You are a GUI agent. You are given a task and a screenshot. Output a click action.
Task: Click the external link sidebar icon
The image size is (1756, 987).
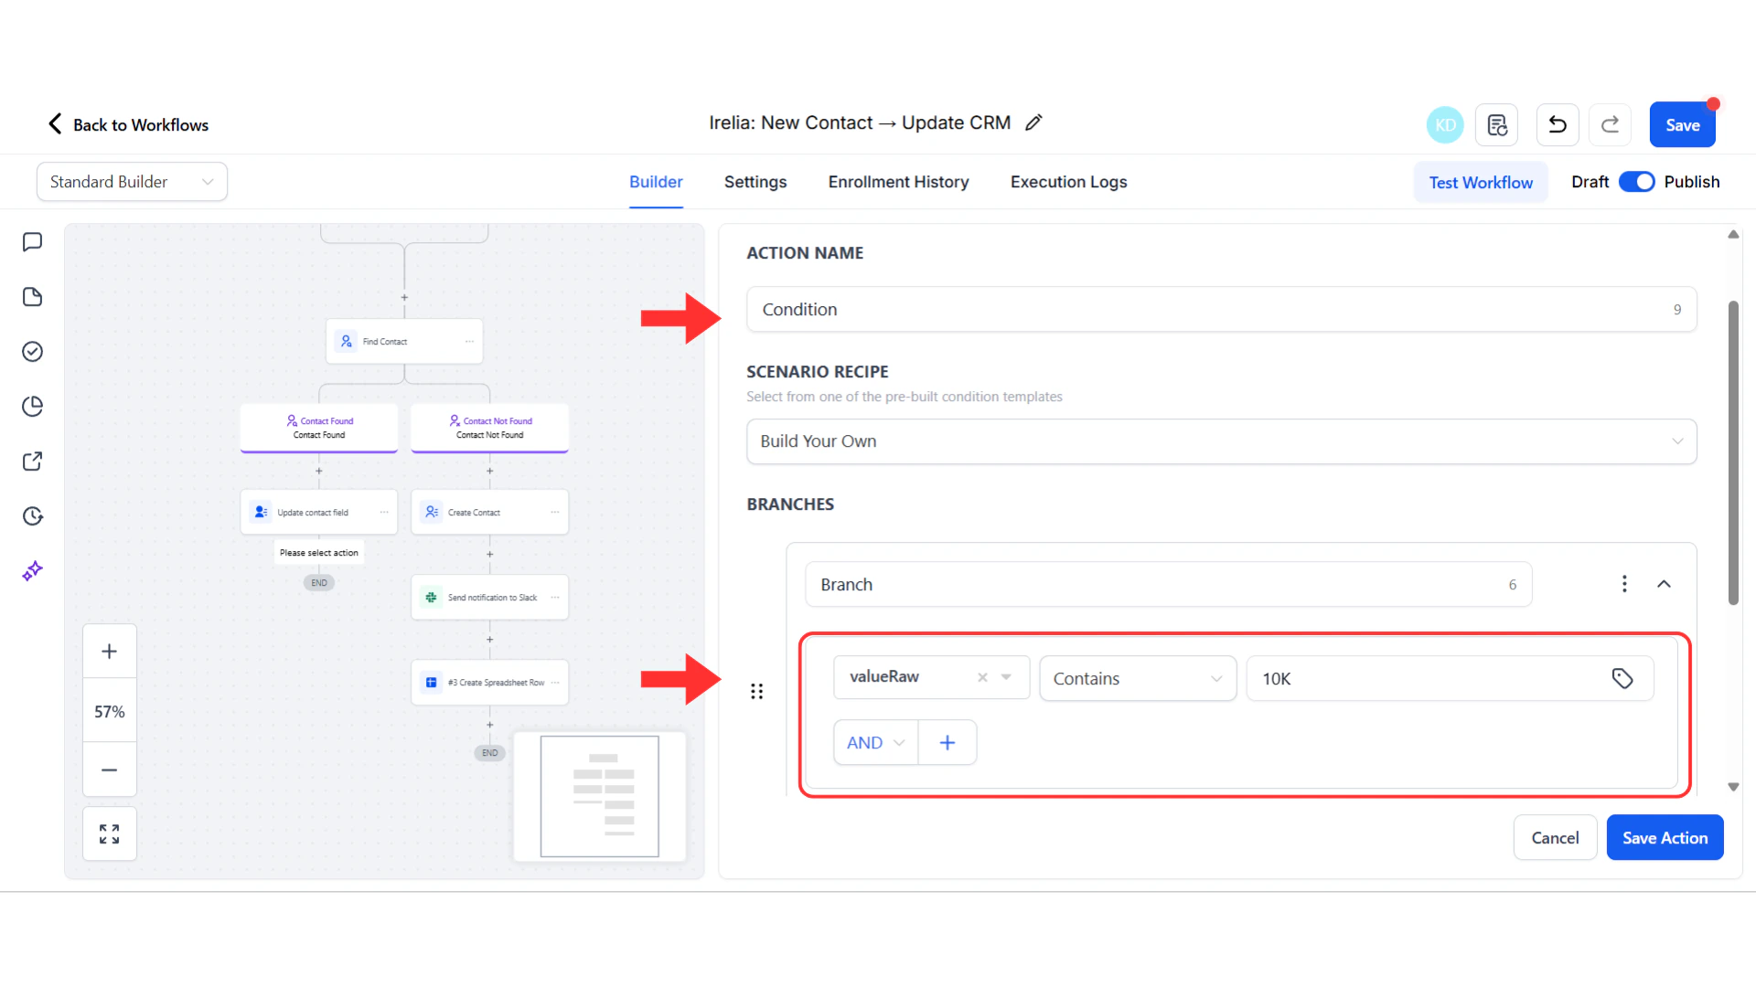[33, 461]
